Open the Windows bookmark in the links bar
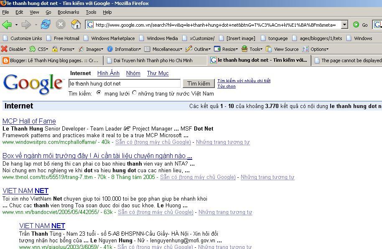Viewport: 382px width, 249px height. coord(359,38)
